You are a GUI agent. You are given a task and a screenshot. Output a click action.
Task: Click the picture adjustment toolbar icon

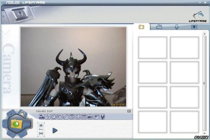pyautogui.click(x=96, y=117)
